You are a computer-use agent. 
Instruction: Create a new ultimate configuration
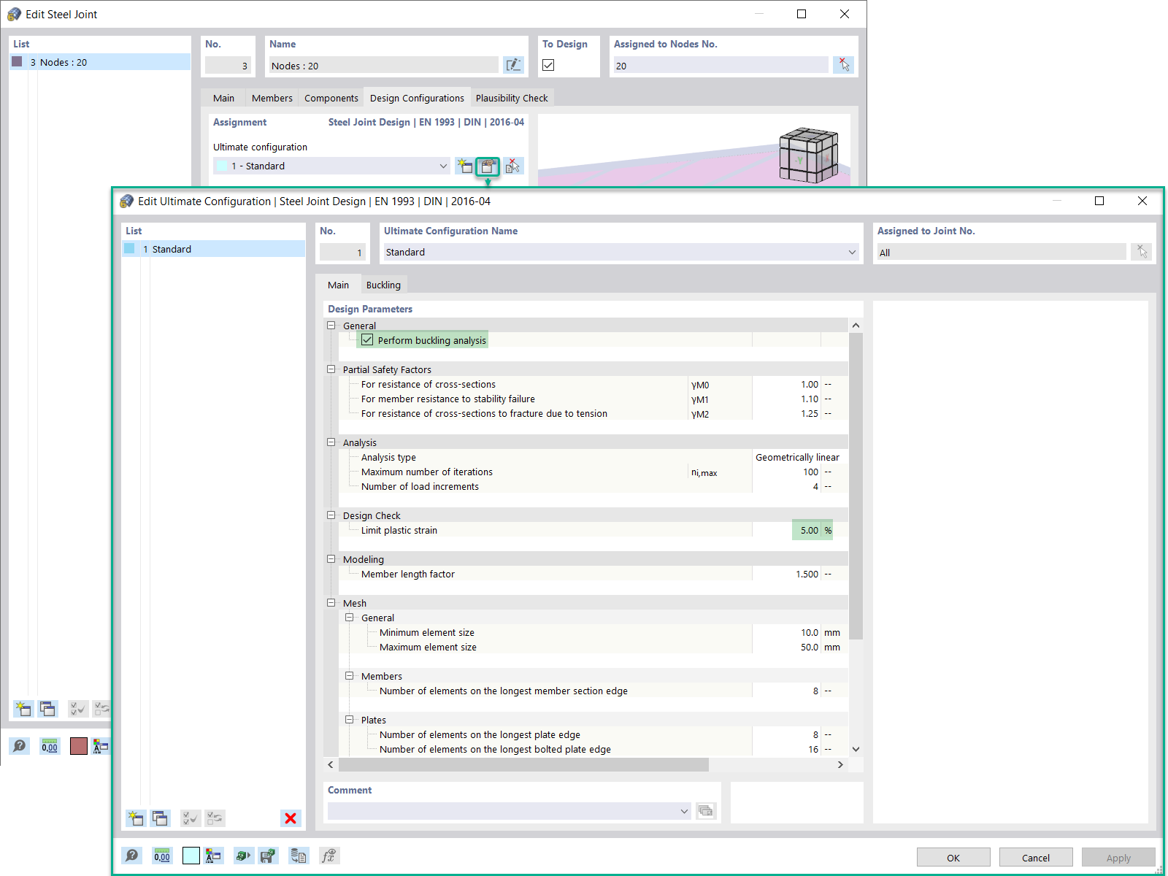(x=136, y=818)
